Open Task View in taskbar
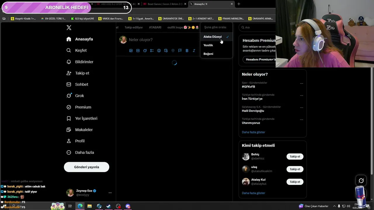This screenshot has height=210, width=374. 70,206
